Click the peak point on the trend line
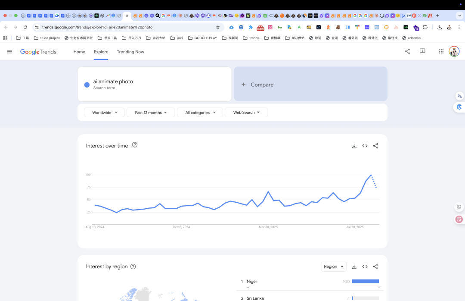This screenshot has height=301, width=465. point(371,175)
